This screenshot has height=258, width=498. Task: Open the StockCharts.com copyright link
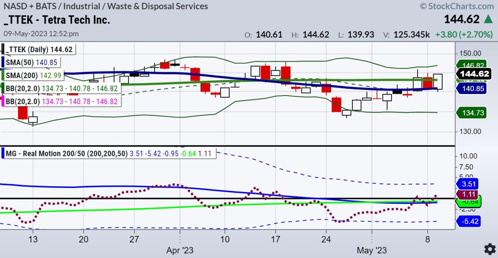tap(457, 6)
